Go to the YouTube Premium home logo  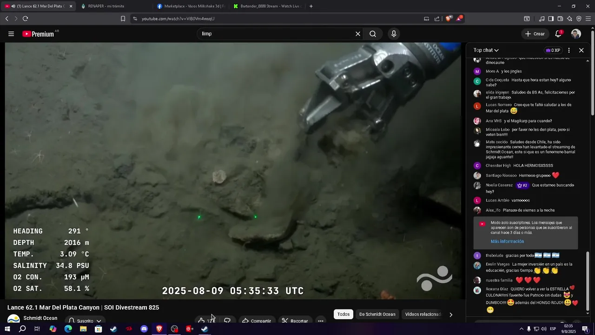tap(38, 34)
